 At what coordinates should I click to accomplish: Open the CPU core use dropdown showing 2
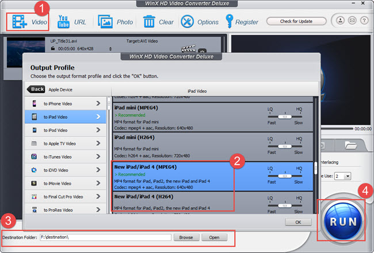(x=342, y=176)
